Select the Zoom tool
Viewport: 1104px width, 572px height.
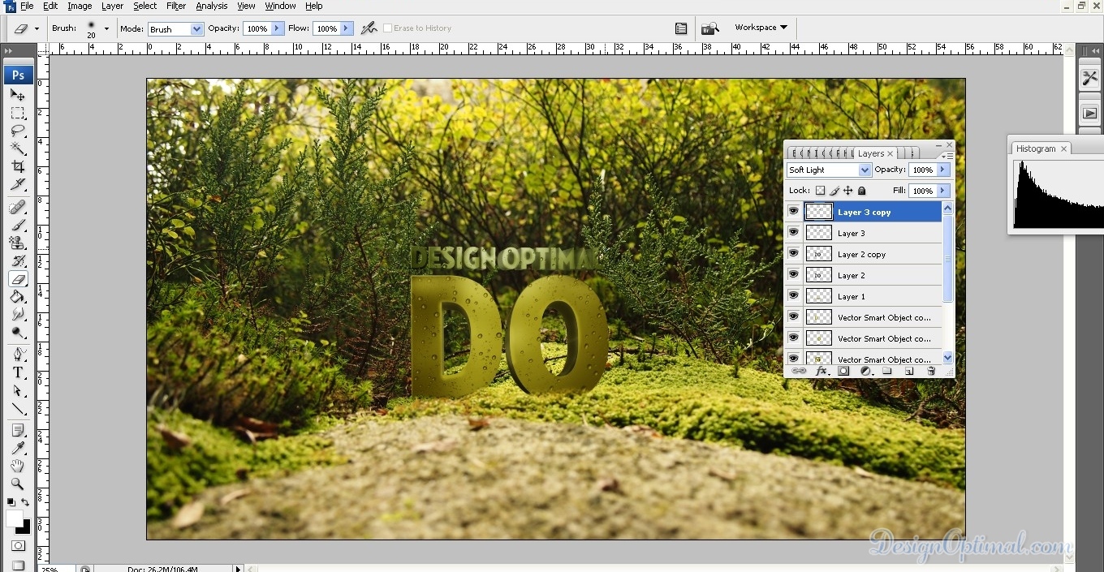click(18, 484)
